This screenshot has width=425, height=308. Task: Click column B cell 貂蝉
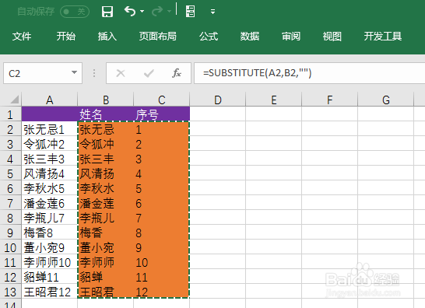coord(105,277)
